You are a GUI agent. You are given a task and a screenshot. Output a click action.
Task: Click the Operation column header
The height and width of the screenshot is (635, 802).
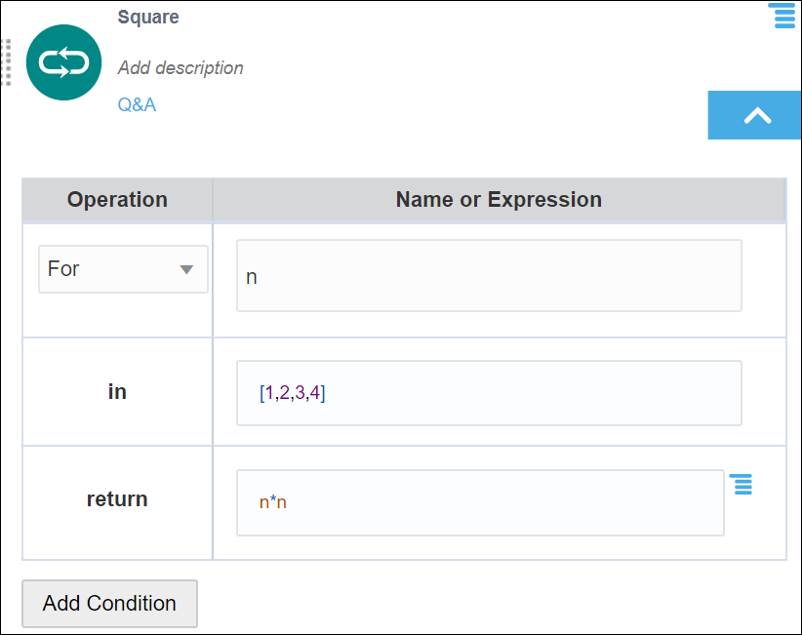tap(117, 200)
